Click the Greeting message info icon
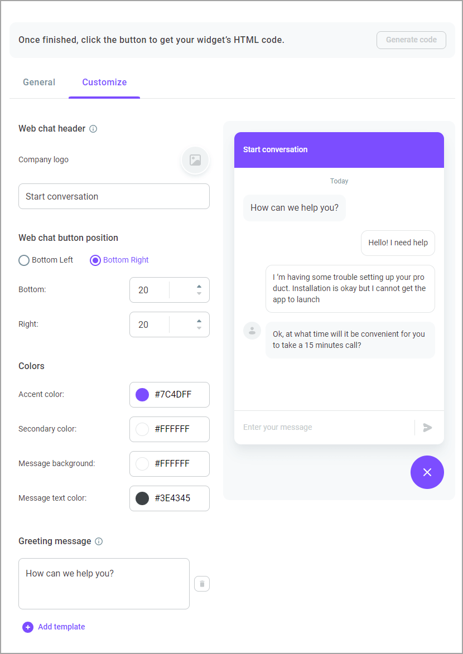 click(99, 541)
